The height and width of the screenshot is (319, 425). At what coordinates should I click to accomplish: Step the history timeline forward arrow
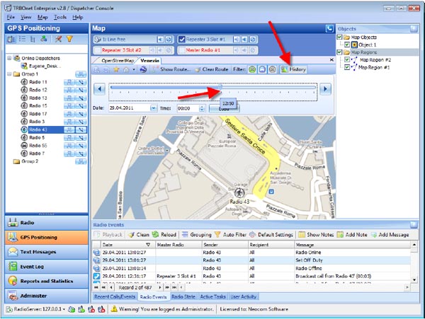[325, 88]
